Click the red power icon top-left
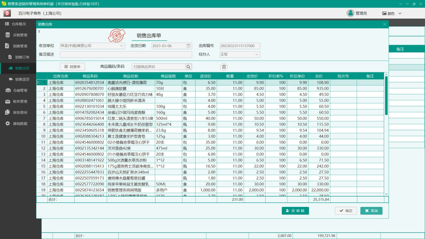425x239 pixels. click(x=7, y=13)
